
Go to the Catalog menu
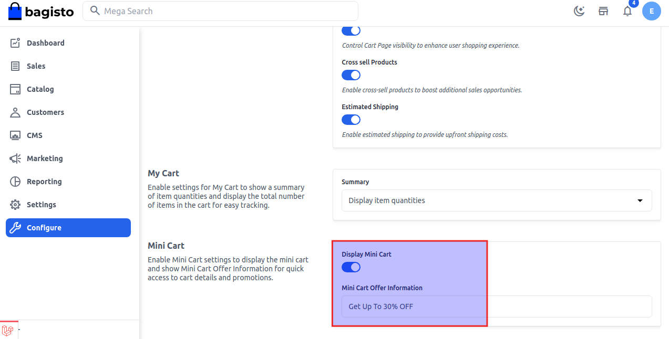[40, 89]
